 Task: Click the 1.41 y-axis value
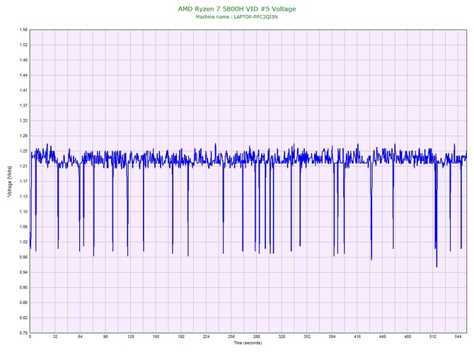tap(23, 91)
